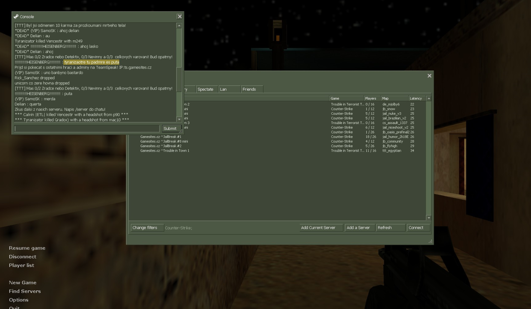
Task: Click server browser resize grip corner
Action: point(430,242)
